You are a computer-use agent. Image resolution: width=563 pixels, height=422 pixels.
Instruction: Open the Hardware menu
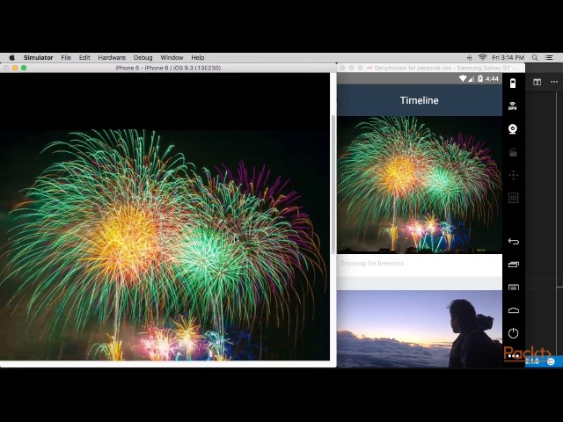112,57
